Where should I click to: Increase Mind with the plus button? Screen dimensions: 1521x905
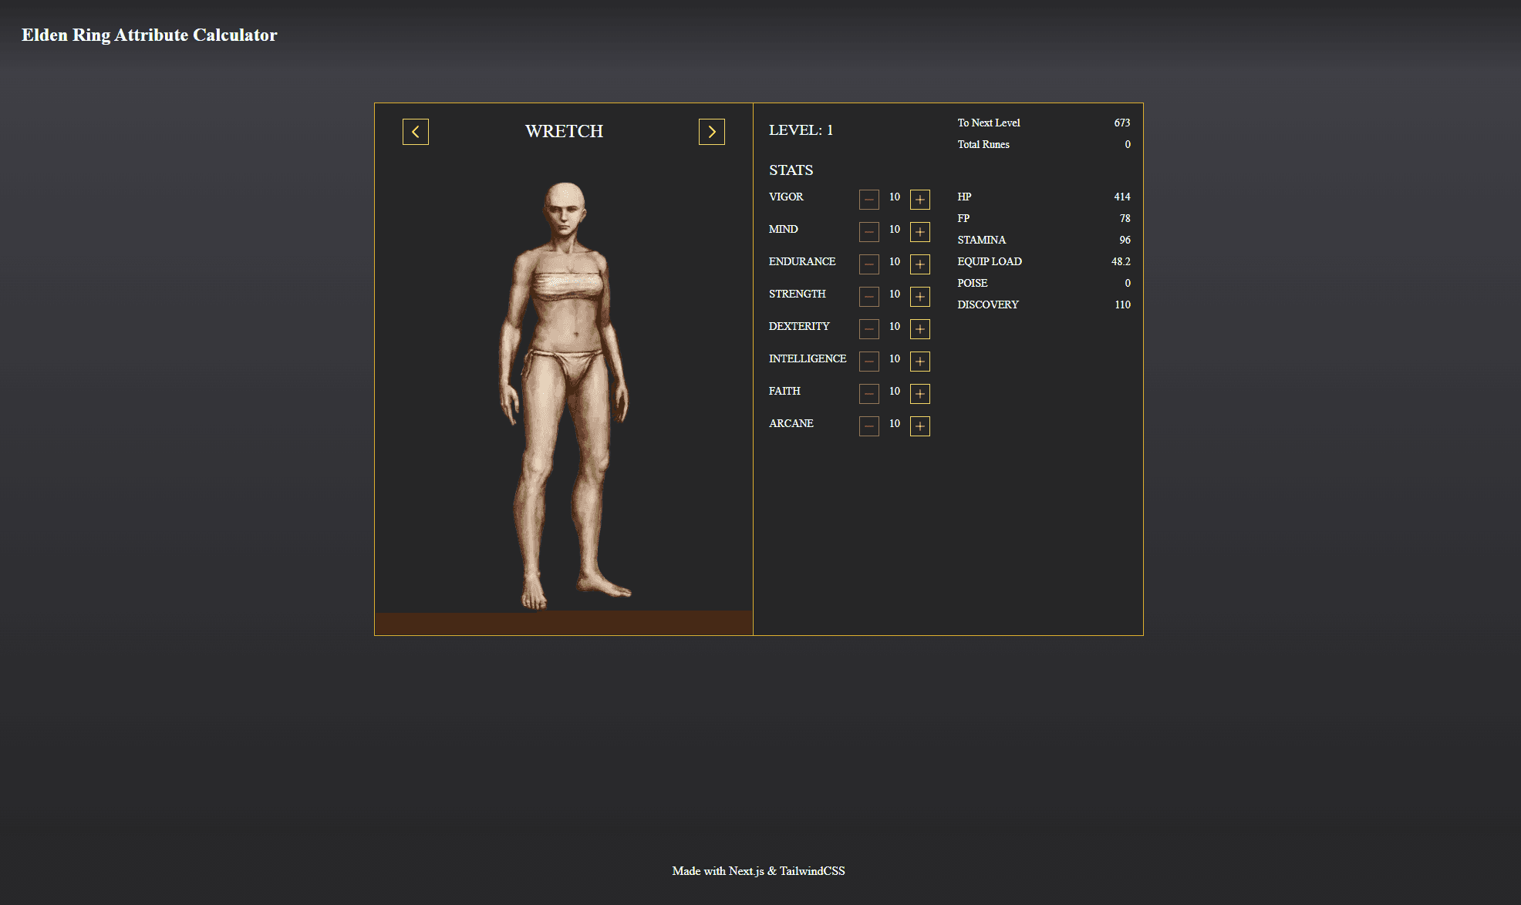click(919, 232)
